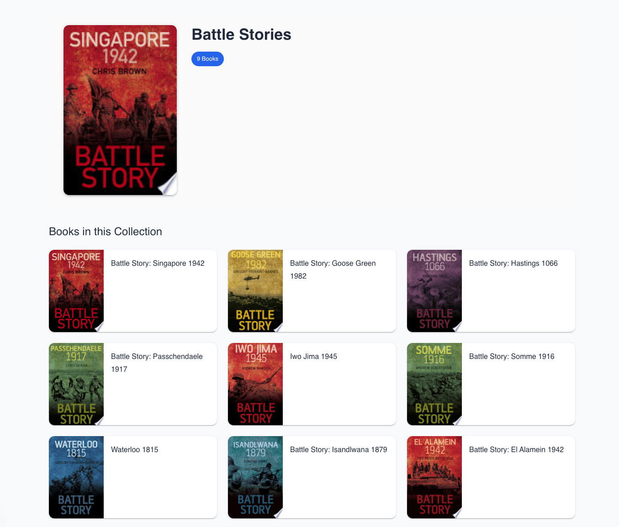Open Battle Story: Hastings 1066 title
Viewport: 619px width, 527px height.
coord(513,263)
